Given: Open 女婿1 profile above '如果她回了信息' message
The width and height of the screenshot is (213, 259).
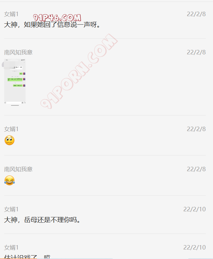Looking at the screenshot, I should coord(11,14).
